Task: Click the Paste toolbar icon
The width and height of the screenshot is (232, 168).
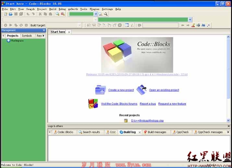Action: click(50, 14)
